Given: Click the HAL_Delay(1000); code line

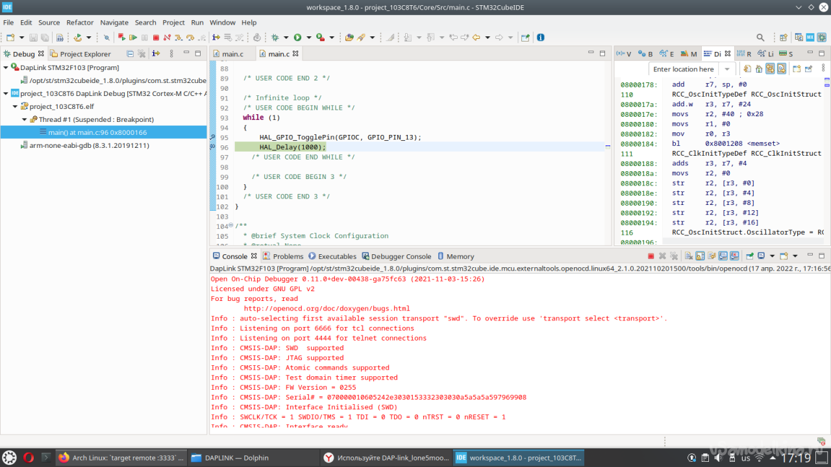Looking at the screenshot, I should 293,147.
